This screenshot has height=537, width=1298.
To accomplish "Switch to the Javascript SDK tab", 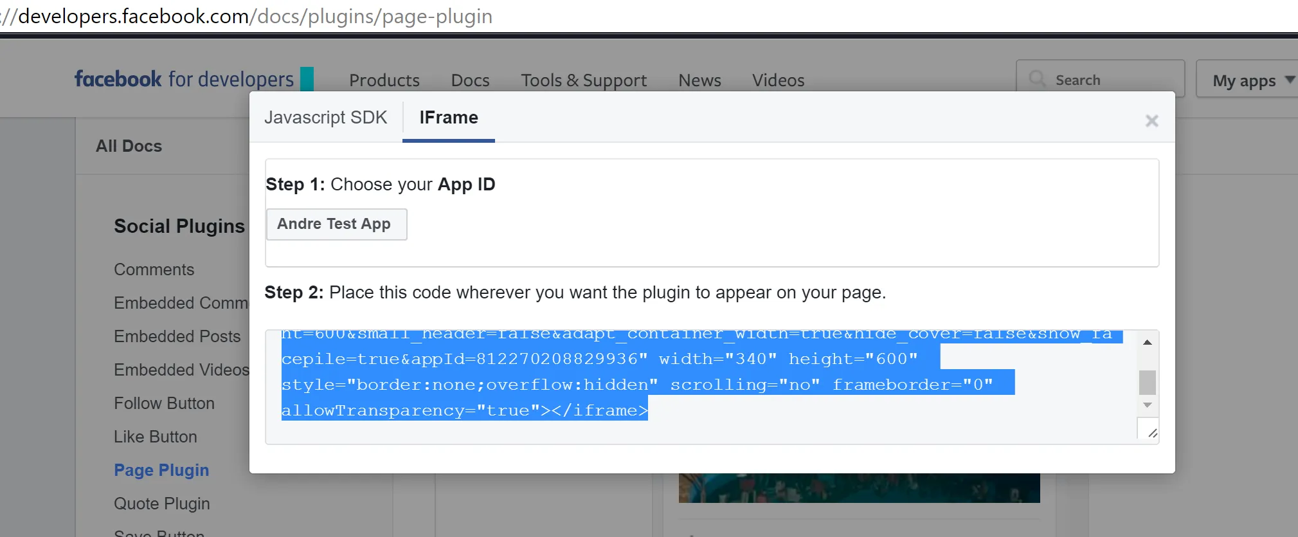I will click(x=325, y=118).
